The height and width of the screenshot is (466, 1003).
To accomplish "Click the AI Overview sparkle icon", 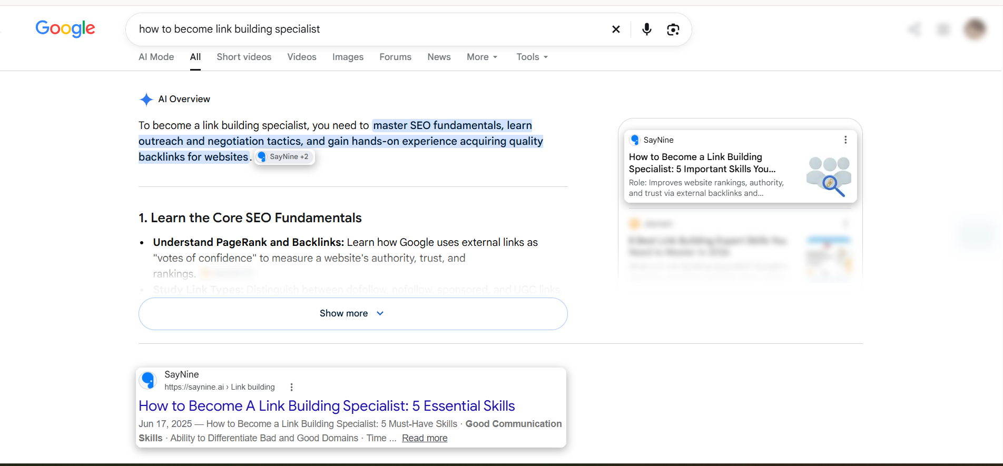I will point(146,99).
